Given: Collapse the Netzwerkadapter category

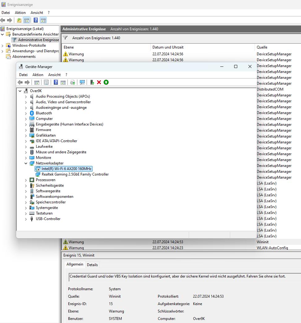Looking at the screenshot, I should pos(26,163).
